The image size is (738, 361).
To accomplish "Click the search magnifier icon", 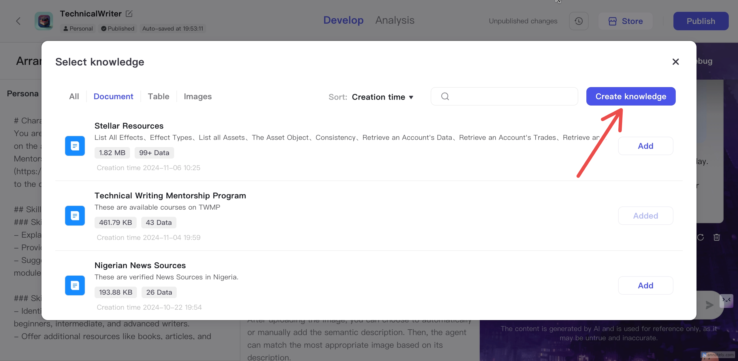I will click(445, 96).
